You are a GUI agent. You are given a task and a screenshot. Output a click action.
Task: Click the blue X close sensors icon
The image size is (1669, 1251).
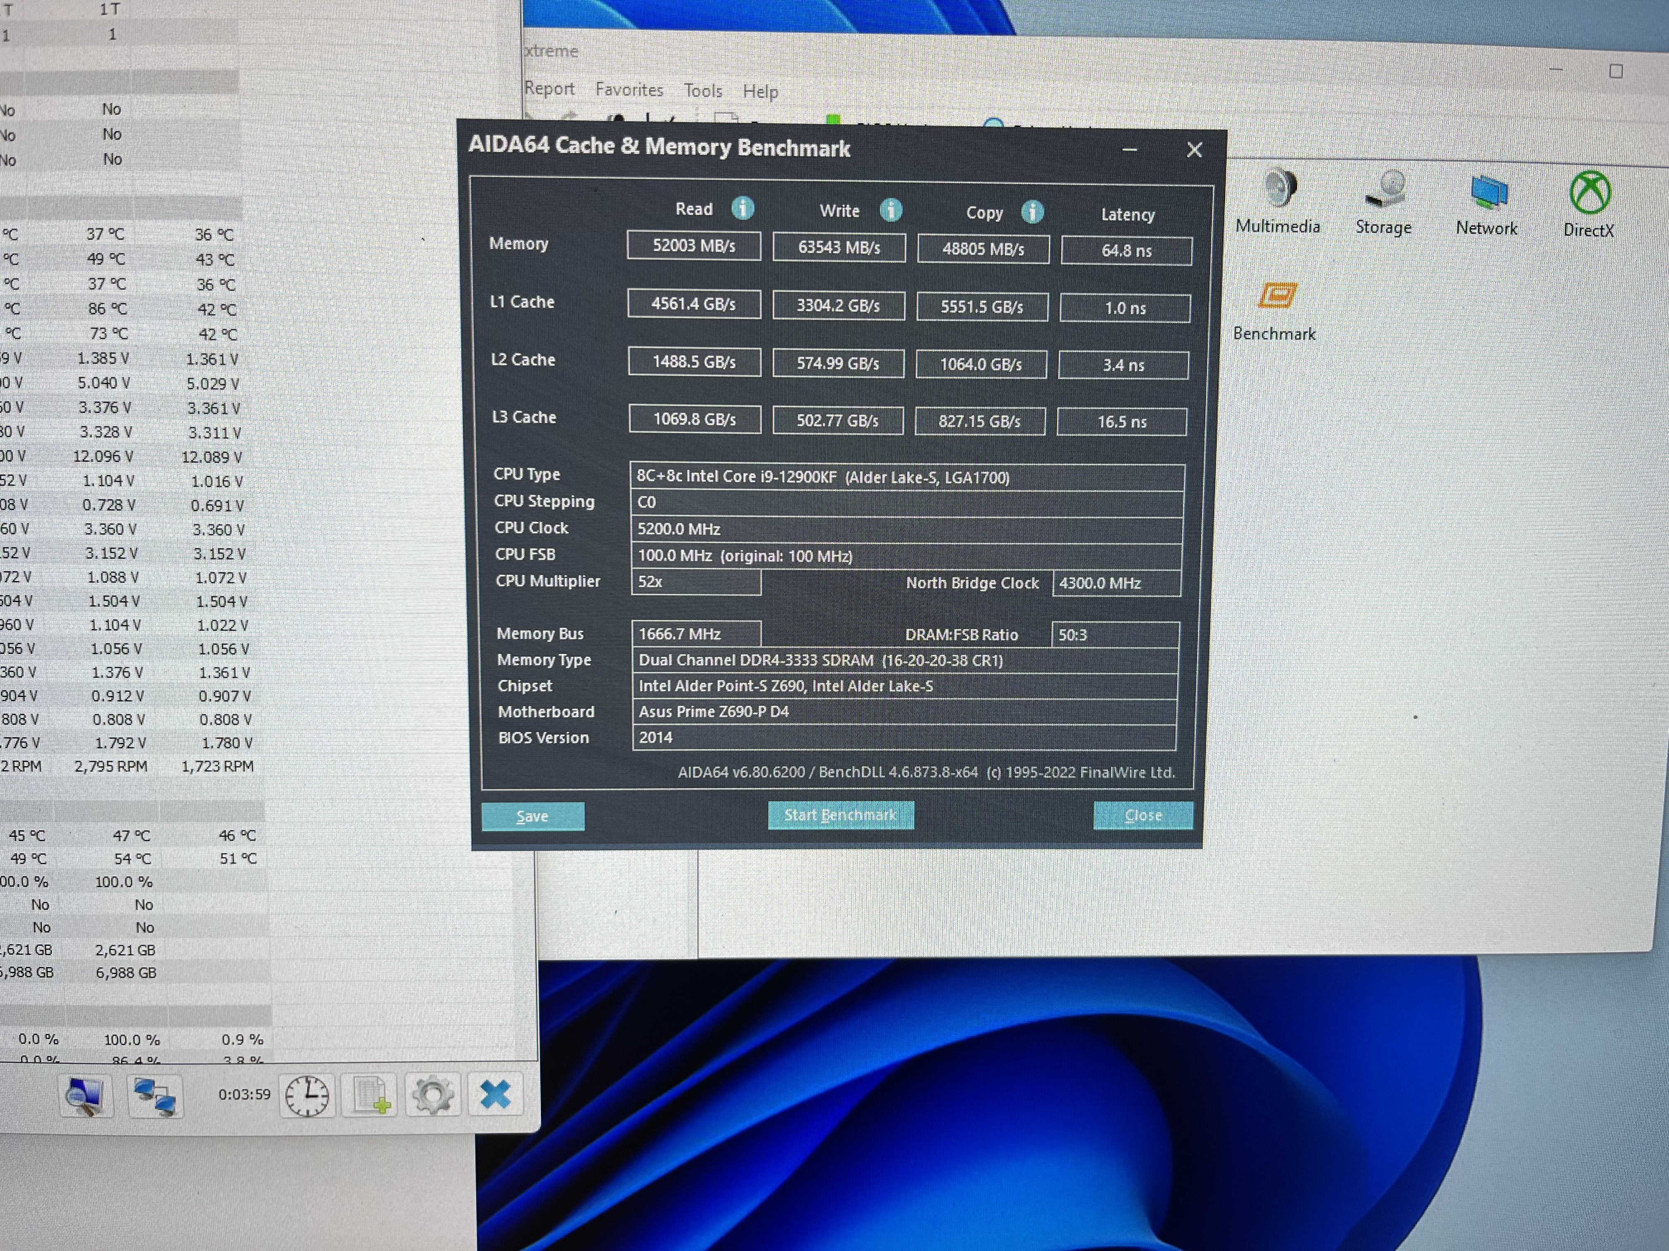[x=495, y=1094]
